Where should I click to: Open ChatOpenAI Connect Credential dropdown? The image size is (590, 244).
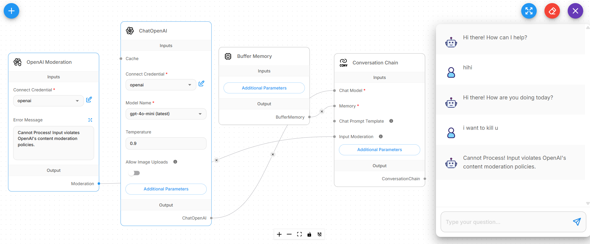click(x=161, y=85)
